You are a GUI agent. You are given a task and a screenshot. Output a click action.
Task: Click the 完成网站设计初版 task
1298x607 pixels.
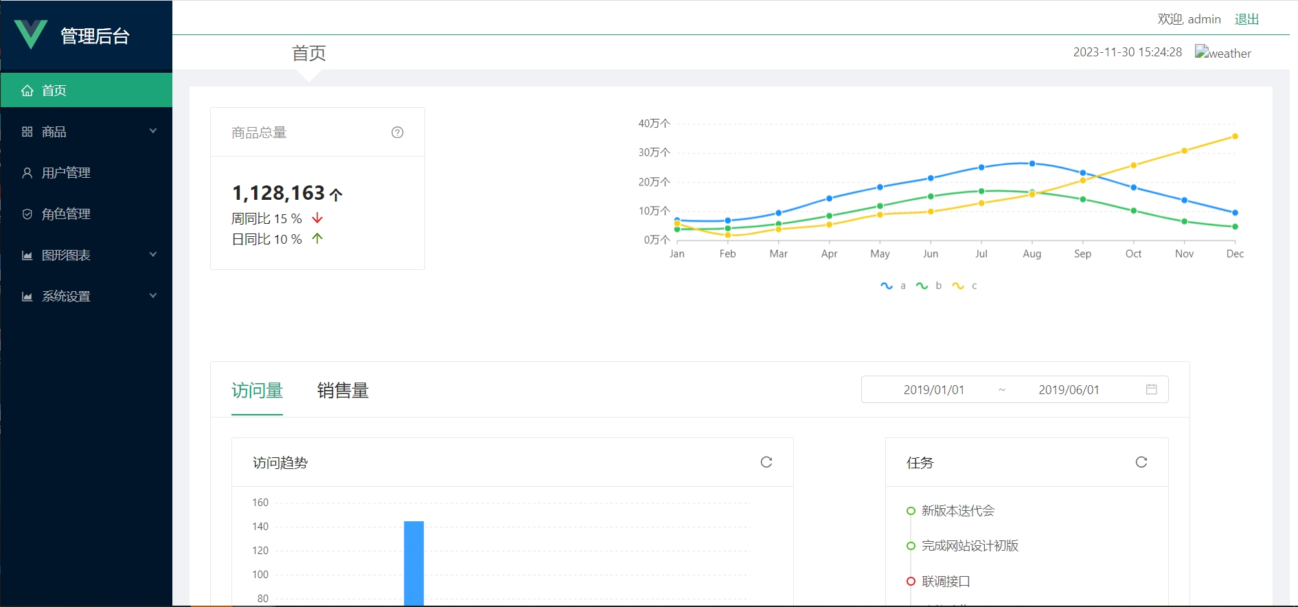coord(970,546)
